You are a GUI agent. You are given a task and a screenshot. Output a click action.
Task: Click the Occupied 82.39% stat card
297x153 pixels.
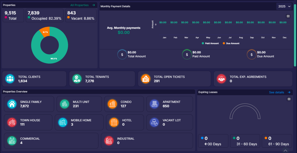pyautogui.click(x=44, y=15)
